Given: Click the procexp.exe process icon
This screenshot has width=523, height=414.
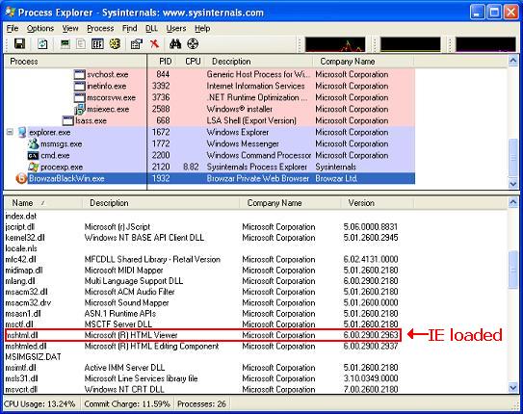Looking at the screenshot, I should (34, 167).
